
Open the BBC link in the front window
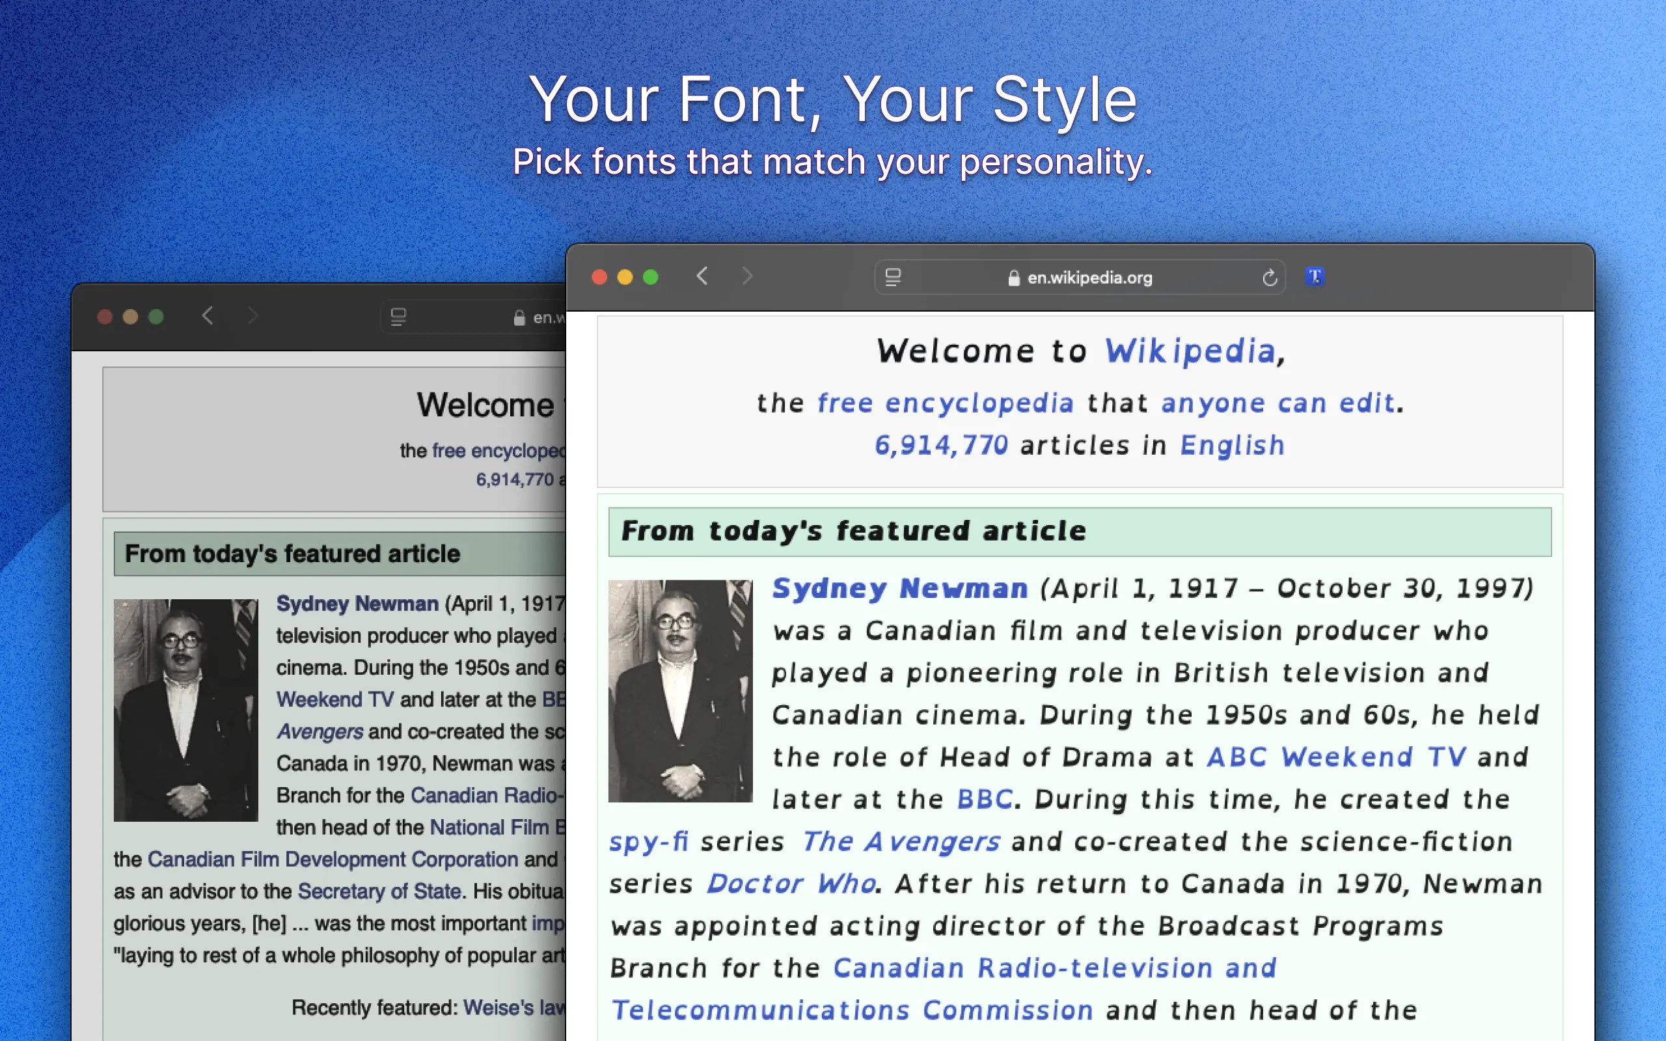pyautogui.click(x=985, y=800)
